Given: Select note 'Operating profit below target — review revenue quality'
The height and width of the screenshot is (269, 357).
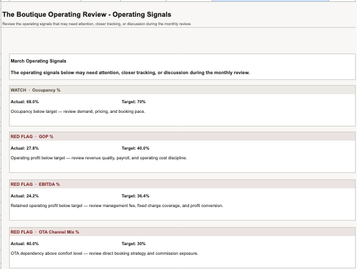Looking at the screenshot, I should click(99, 158).
